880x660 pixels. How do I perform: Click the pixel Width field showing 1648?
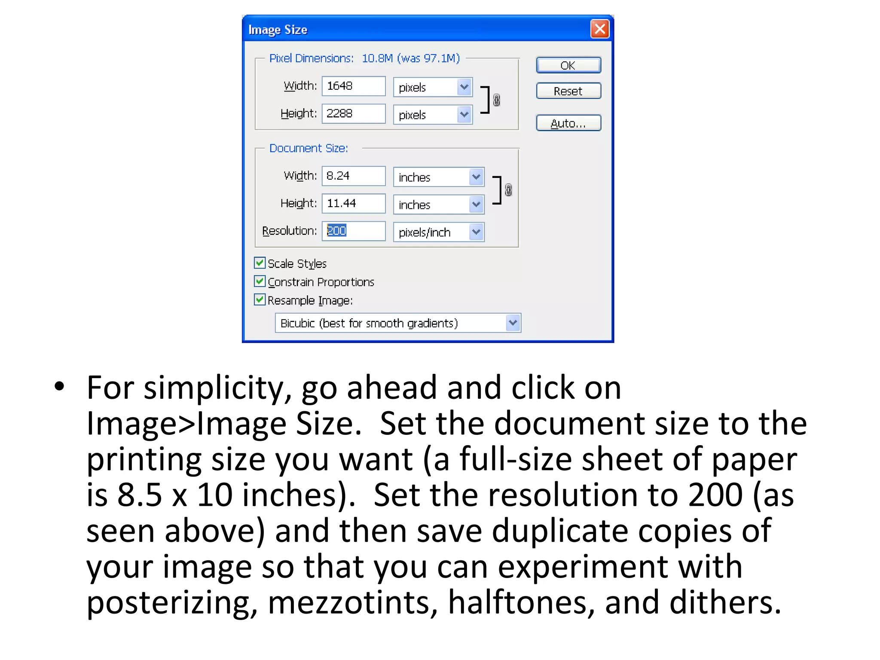[354, 86]
